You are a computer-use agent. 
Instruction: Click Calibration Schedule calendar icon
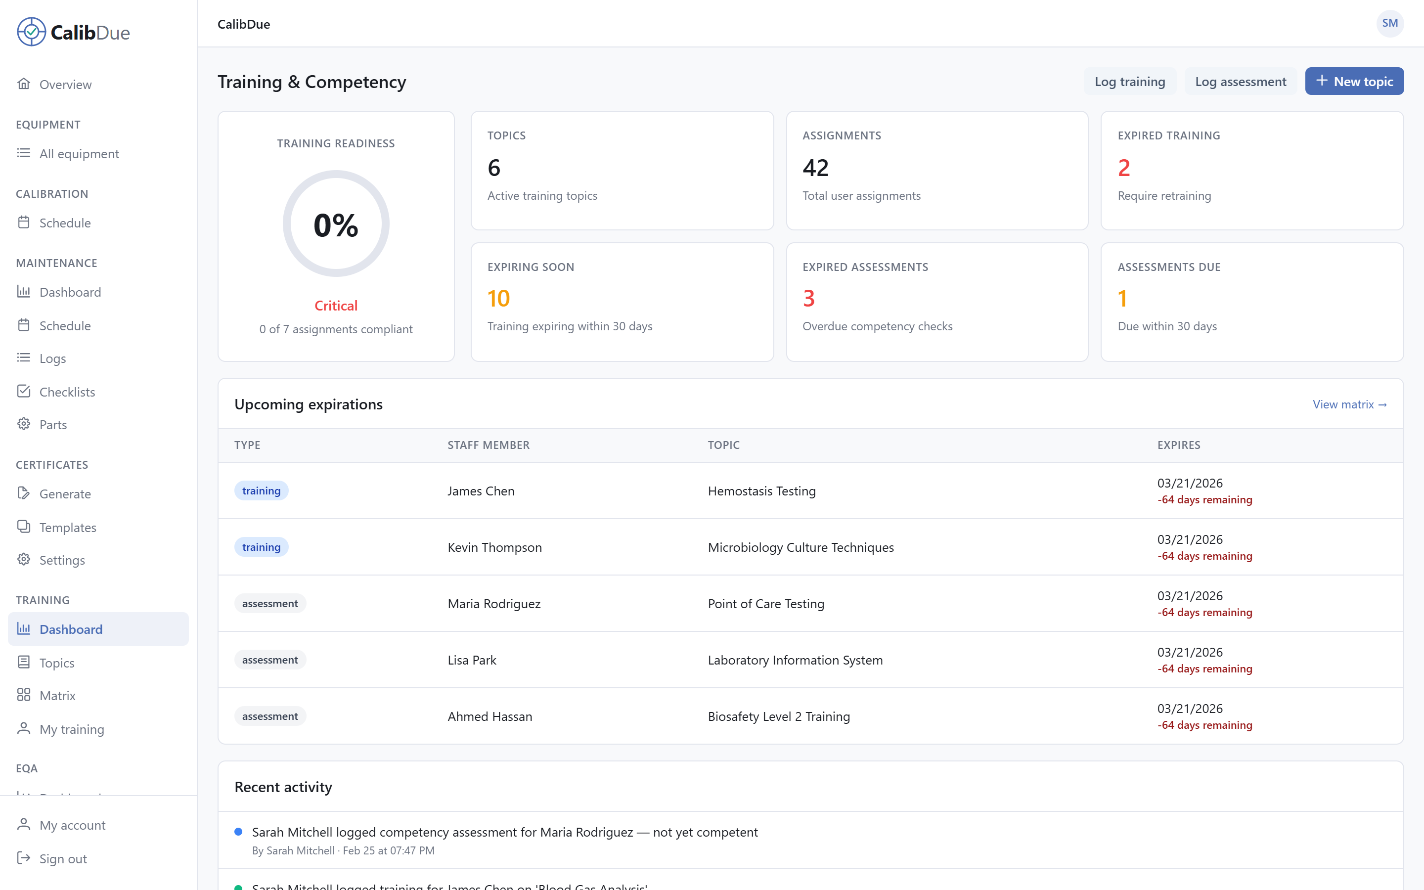tap(24, 222)
